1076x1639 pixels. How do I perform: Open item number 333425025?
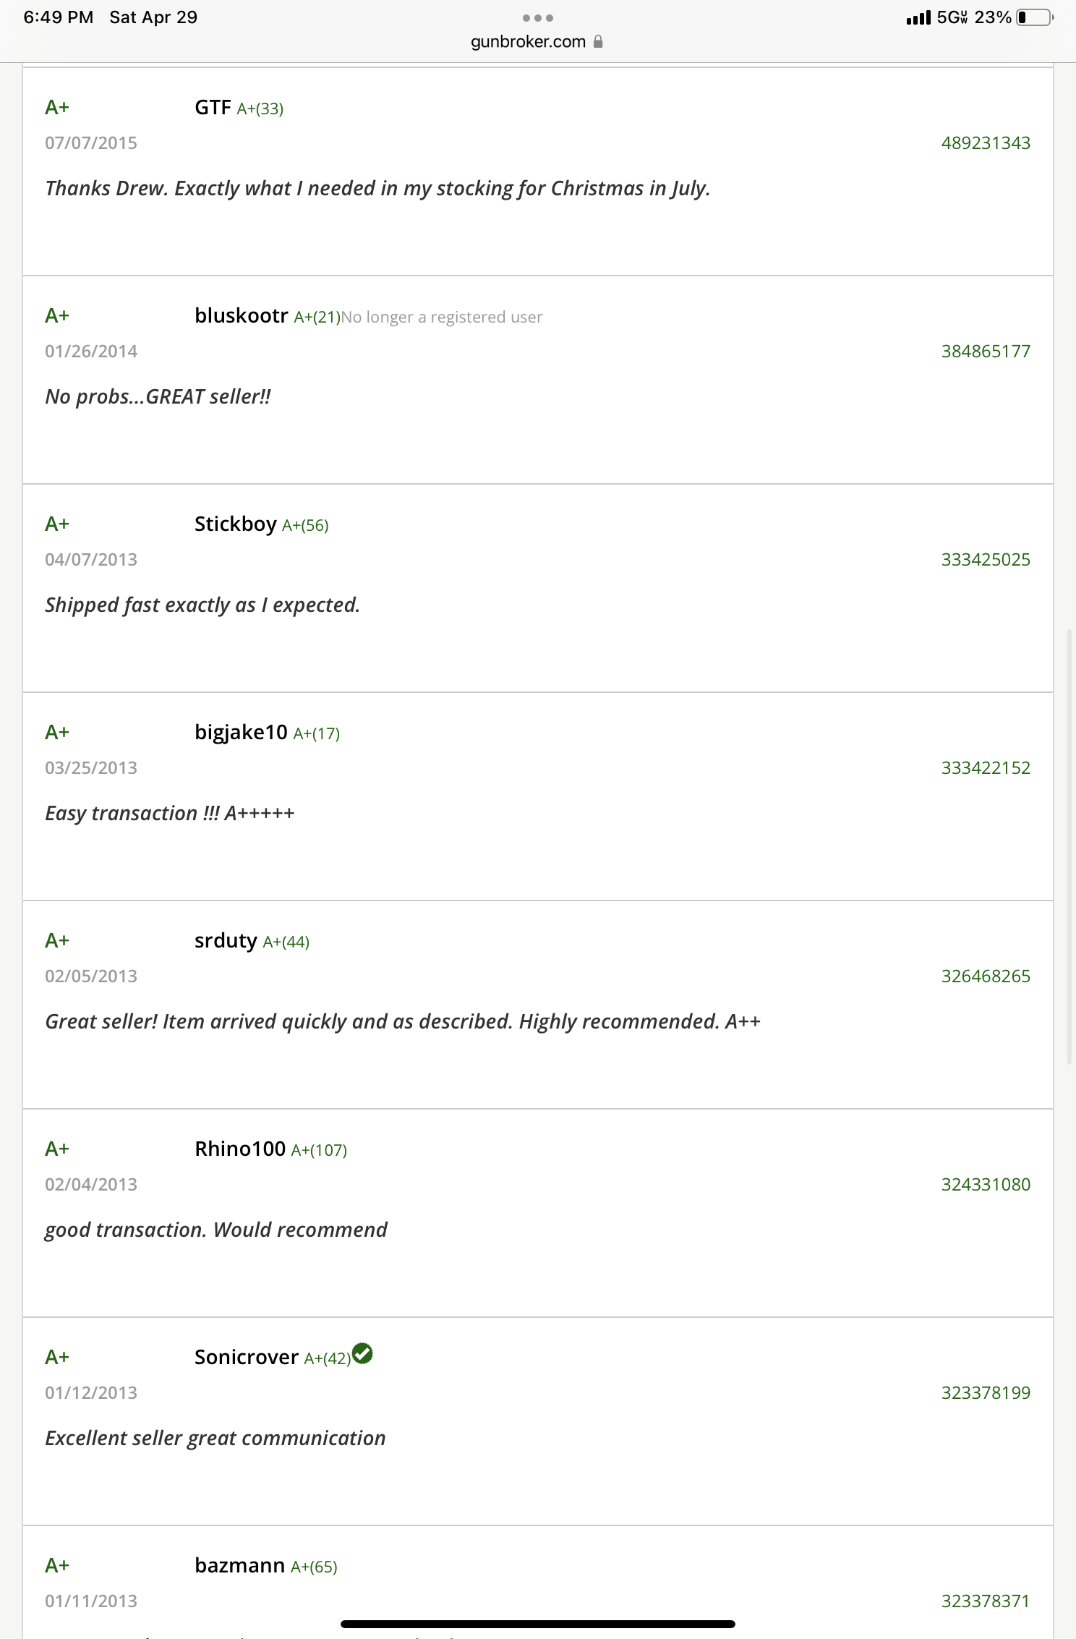tap(985, 560)
